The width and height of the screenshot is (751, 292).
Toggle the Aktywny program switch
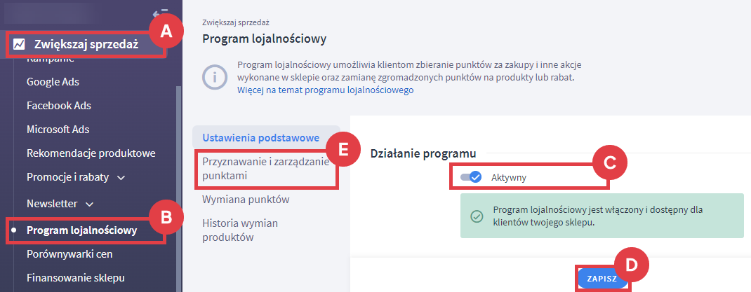click(471, 177)
